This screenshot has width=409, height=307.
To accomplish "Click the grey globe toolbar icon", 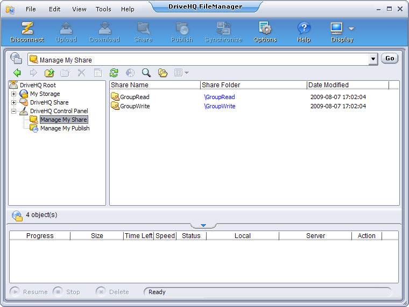I will pyautogui.click(x=130, y=73).
